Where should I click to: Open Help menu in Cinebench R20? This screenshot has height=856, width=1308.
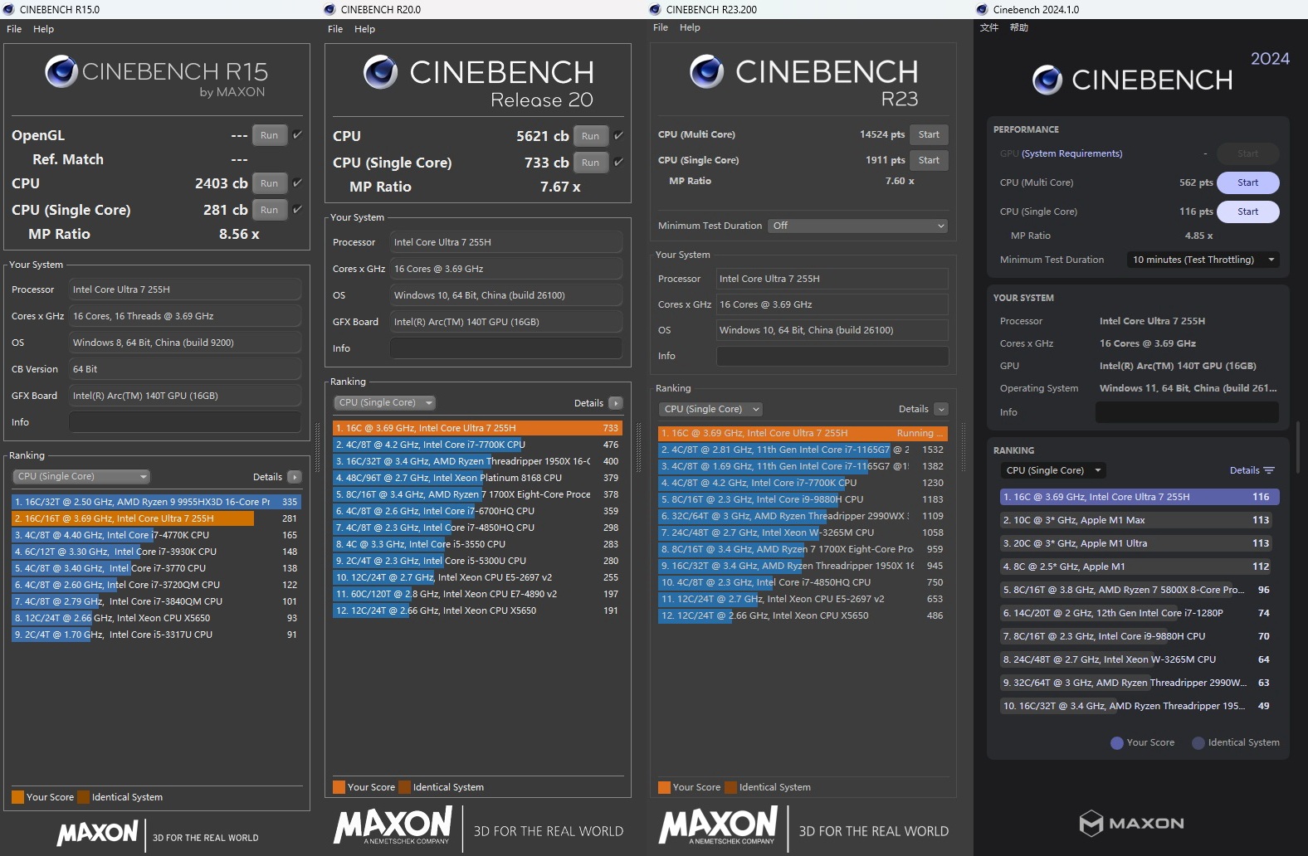[x=365, y=29]
